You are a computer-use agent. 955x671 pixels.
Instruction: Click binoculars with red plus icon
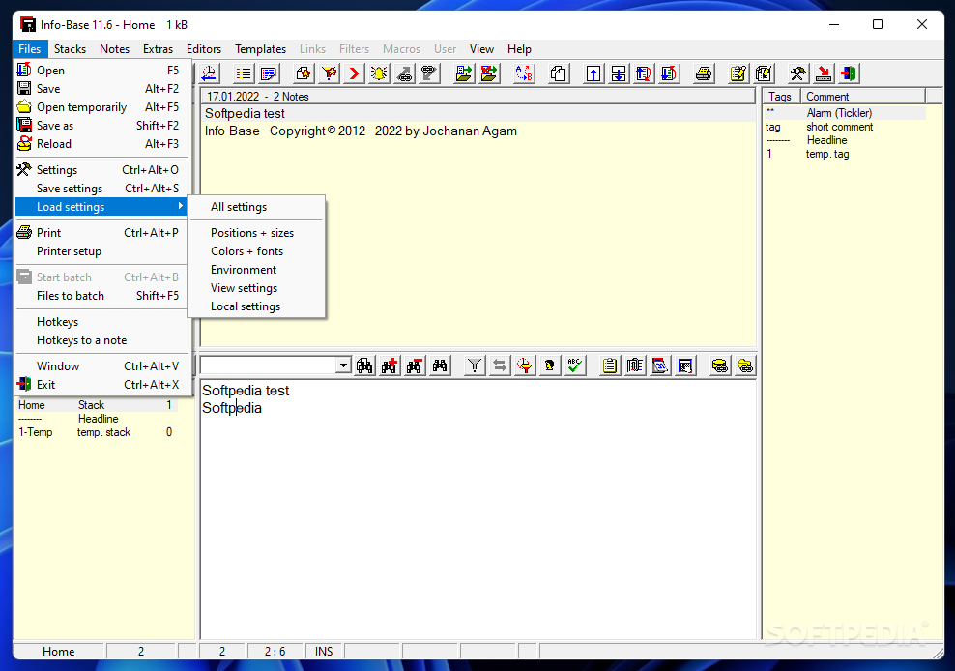pyautogui.click(x=390, y=365)
